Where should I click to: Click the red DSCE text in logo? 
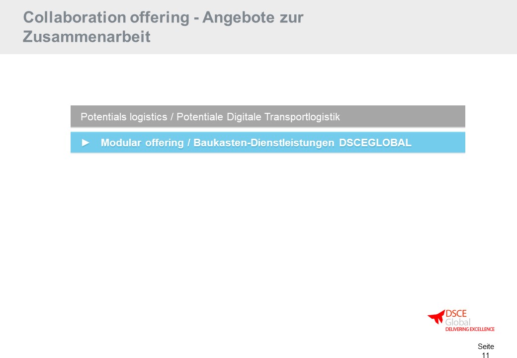click(x=456, y=313)
